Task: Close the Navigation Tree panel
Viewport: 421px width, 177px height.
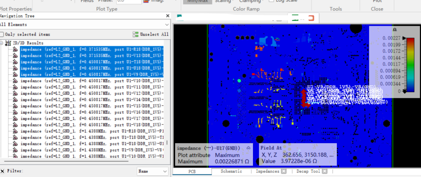Action: [x=168, y=16]
